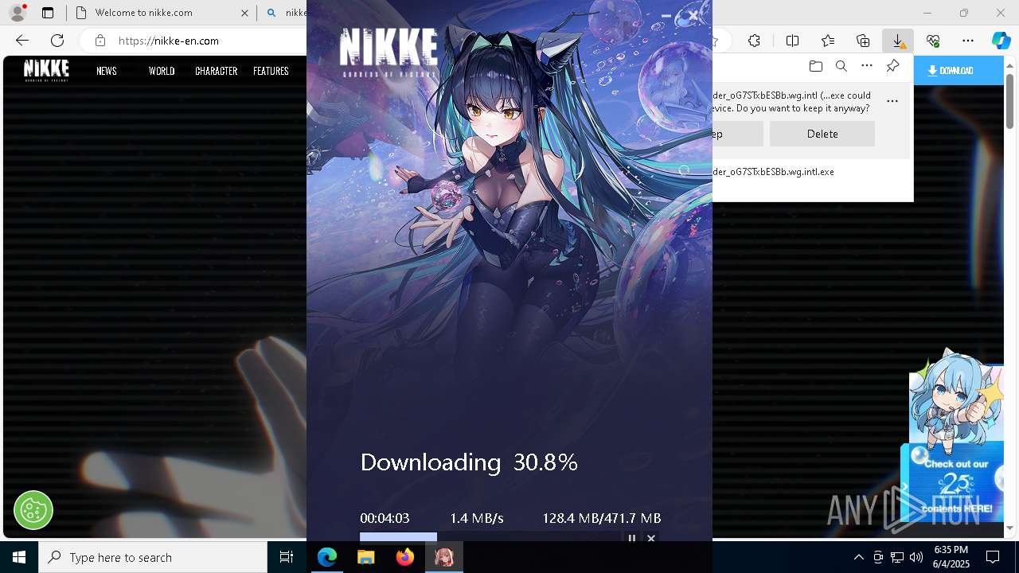Go back in Edge
The width and height of the screenshot is (1019, 573).
click(x=22, y=41)
